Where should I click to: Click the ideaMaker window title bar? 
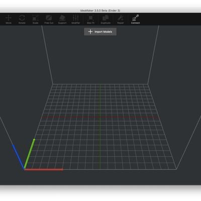pos(100,11)
